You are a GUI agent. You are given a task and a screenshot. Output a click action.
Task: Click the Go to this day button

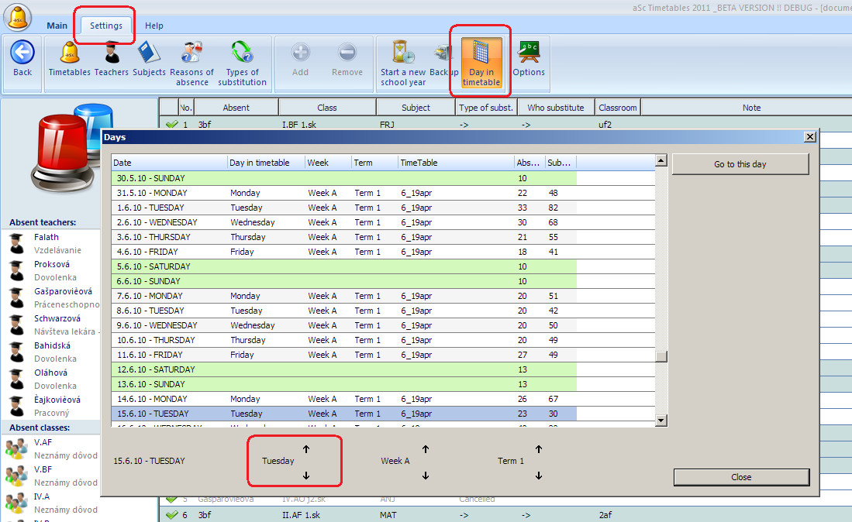point(740,164)
